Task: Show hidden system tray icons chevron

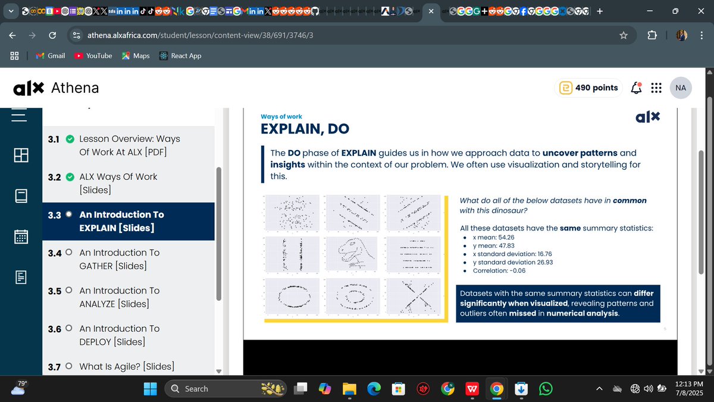Action: click(599, 388)
